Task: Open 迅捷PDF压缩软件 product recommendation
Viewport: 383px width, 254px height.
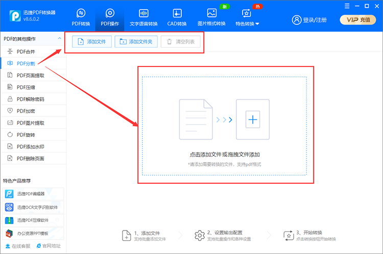Action: pos(33,220)
